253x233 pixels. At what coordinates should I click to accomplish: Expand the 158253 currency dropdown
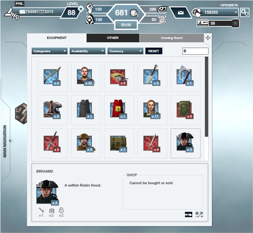click(x=236, y=12)
